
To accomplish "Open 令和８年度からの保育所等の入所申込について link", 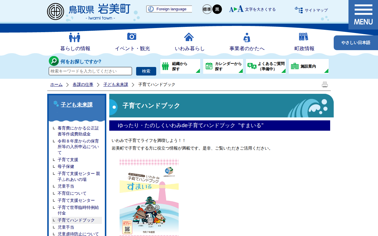I will click(x=78, y=147).
